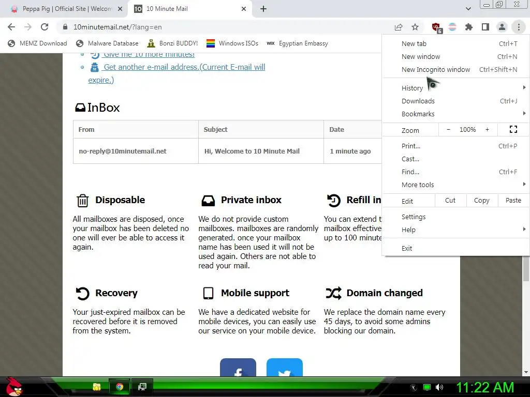Open the uBlock Origin extension icon
The width and height of the screenshot is (530, 397).
pyautogui.click(x=436, y=27)
